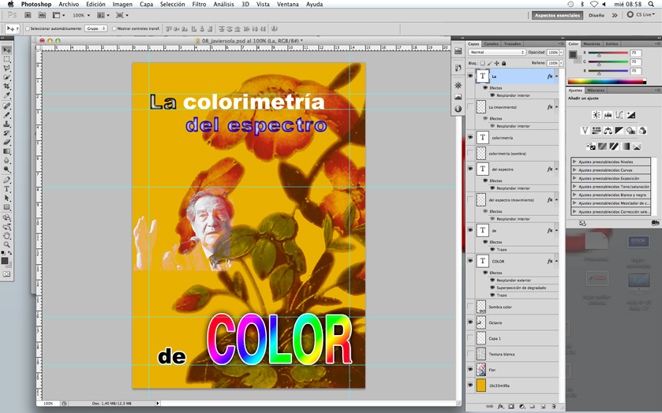The height and width of the screenshot is (413, 662).
Task: Open the Relleno value arrow
Action: (x=561, y=63)
